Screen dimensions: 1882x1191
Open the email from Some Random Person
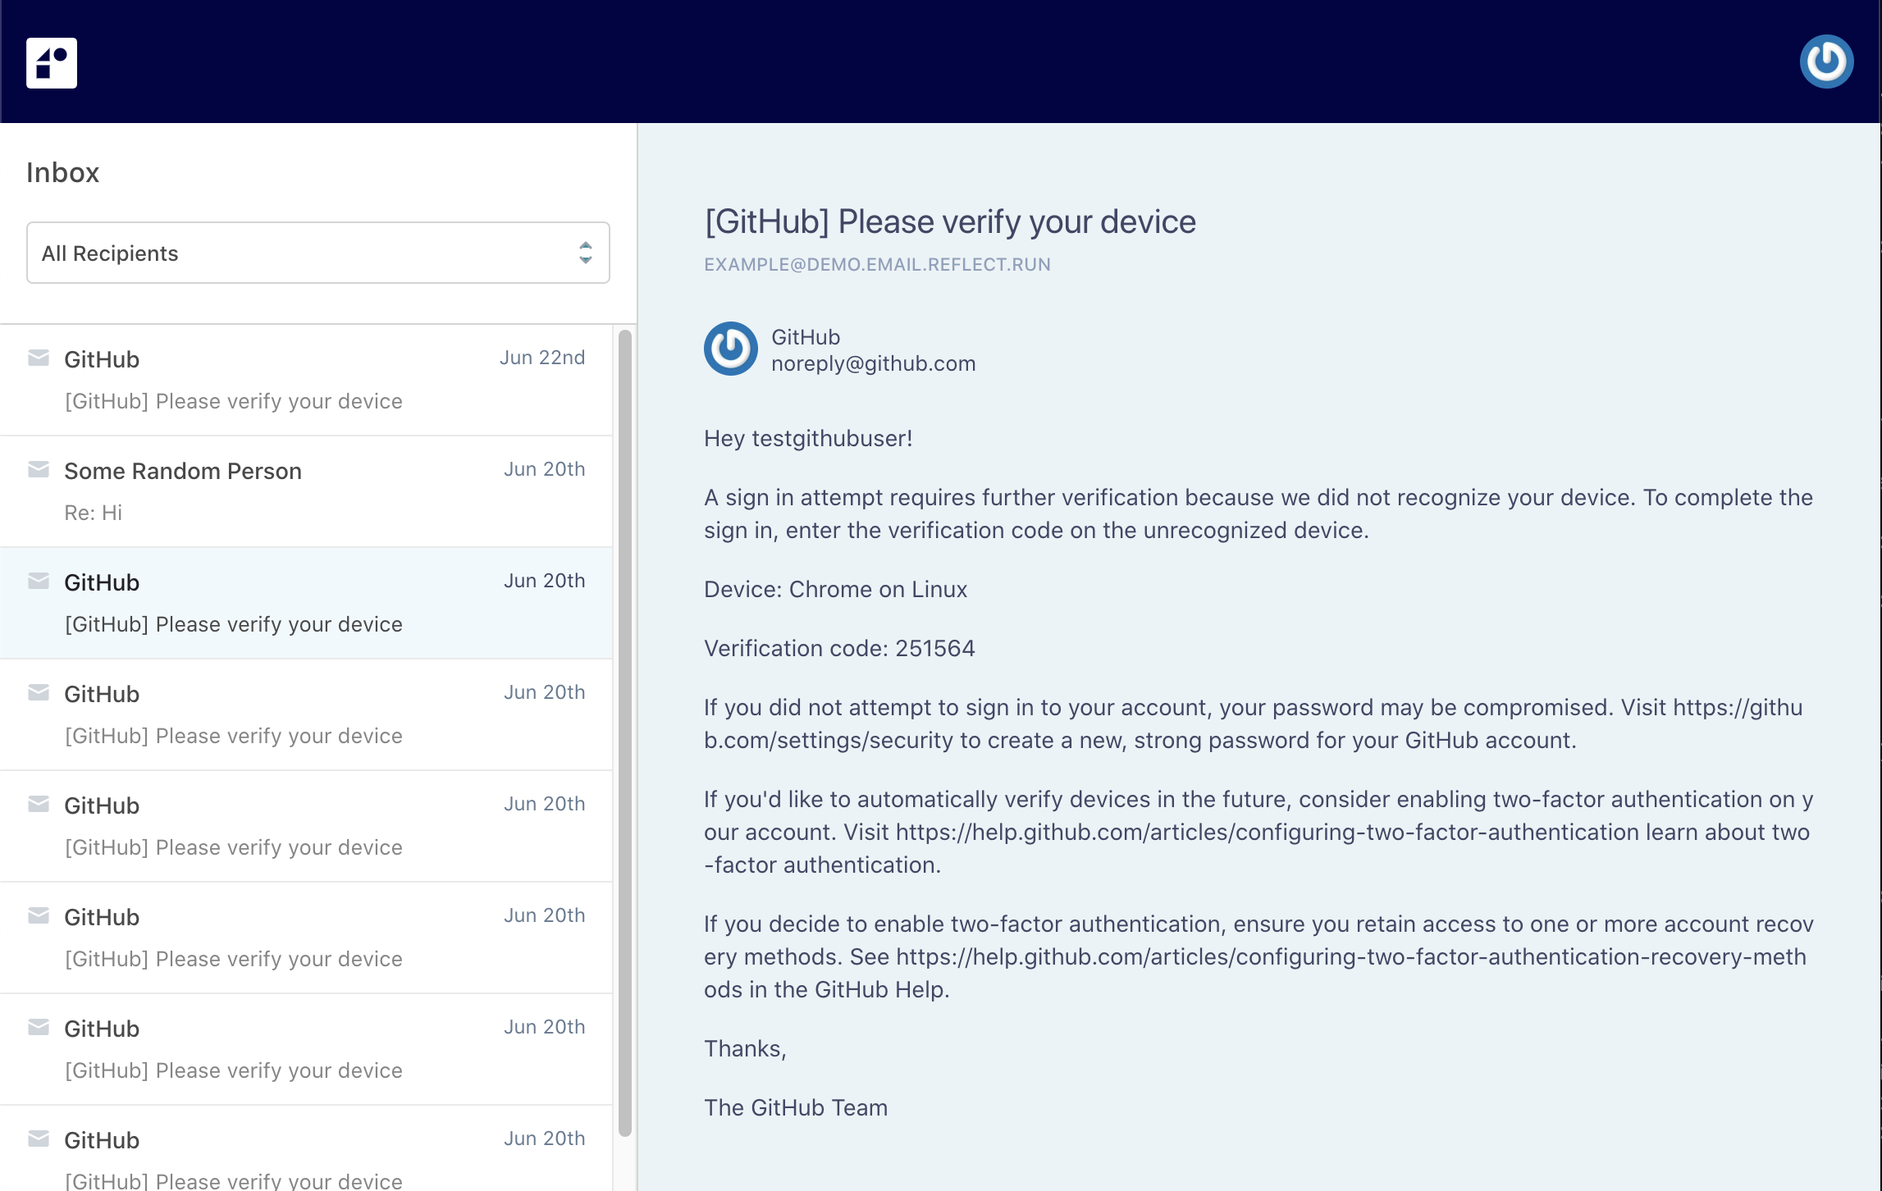tap(306, 491)
